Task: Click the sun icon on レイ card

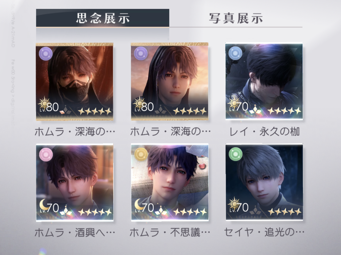Action: tap(234, 103)
